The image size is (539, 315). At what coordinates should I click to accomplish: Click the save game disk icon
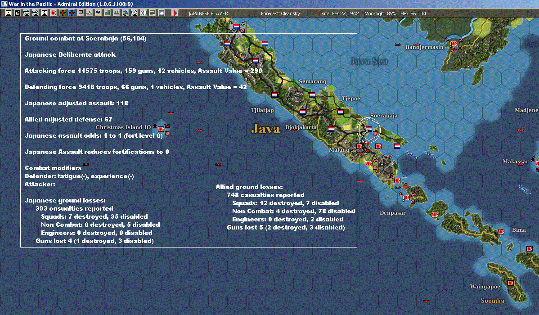pyautogui.click(x=8, y=13)
